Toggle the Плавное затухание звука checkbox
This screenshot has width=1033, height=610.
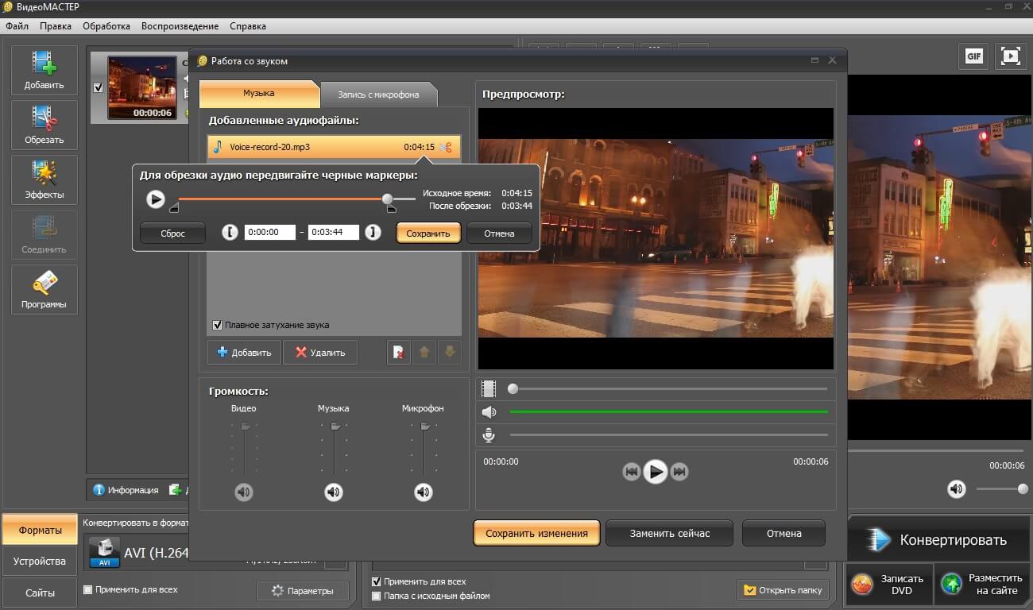tap(217, 325)
